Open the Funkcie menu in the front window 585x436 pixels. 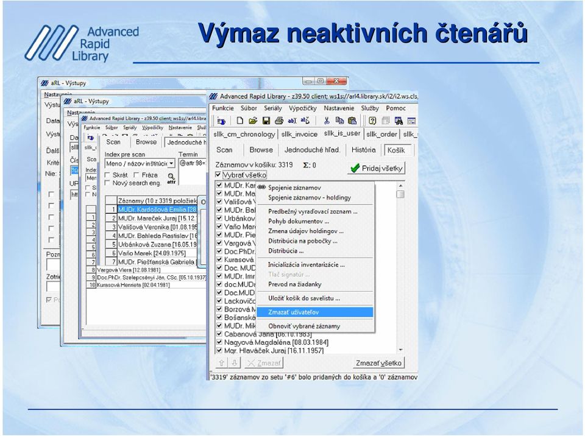(x=223, y=108)
